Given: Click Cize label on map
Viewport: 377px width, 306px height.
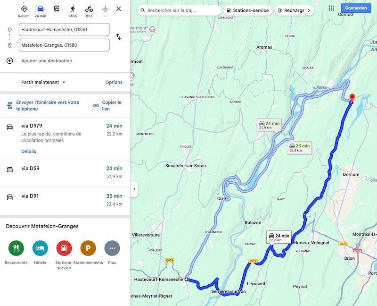Looking at the screenshot, I should (221, 198).
